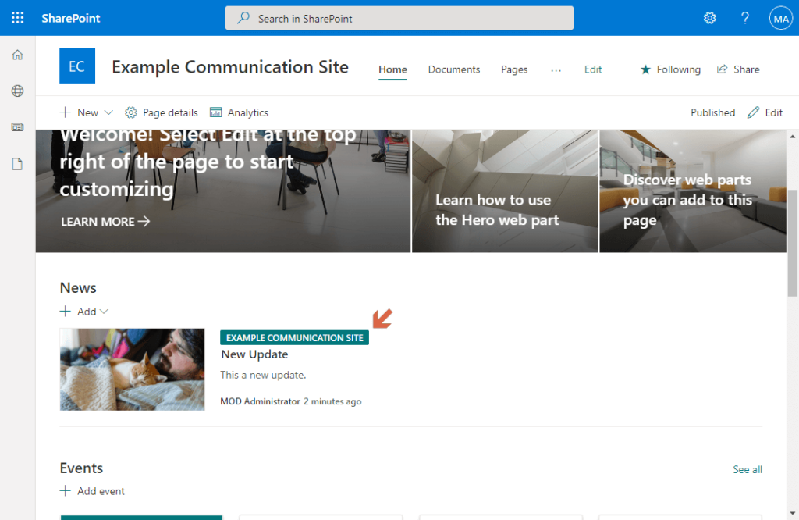The width and height of the screenshot is (799, 520).
Task: Click the scrollbar down arrow
Action: 793,514
